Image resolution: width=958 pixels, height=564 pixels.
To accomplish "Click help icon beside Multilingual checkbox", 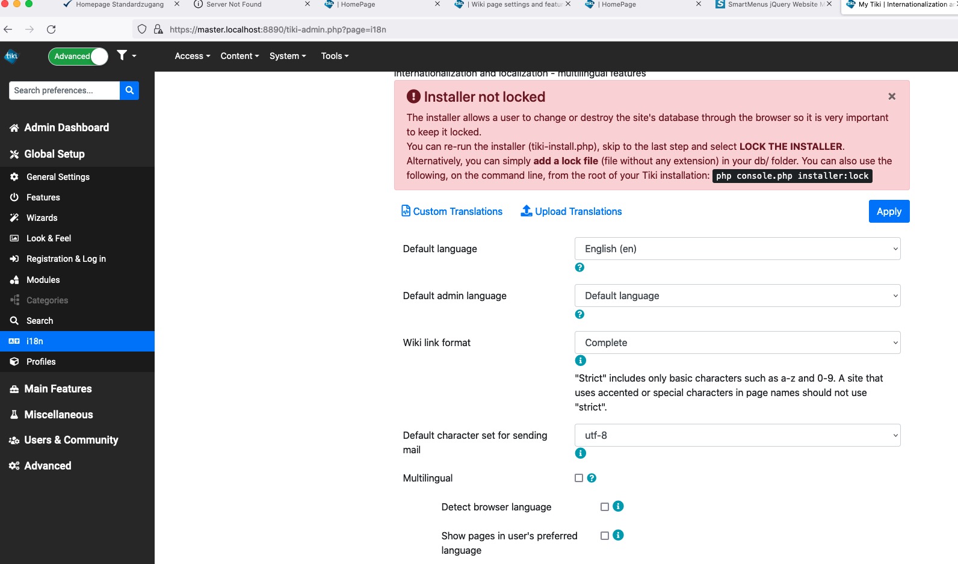I will pos(592,478).
